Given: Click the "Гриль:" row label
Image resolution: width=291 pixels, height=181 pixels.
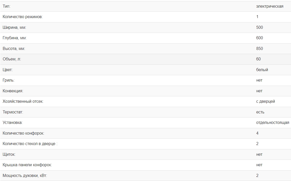Looking at the screenshot, I should [8, 80].
